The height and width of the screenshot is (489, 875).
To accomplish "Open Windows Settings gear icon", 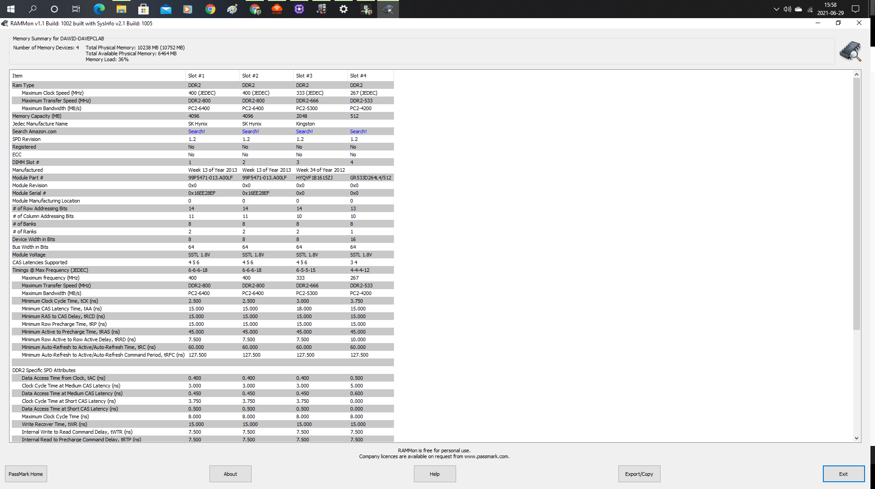I will click(x=343, y=9).
